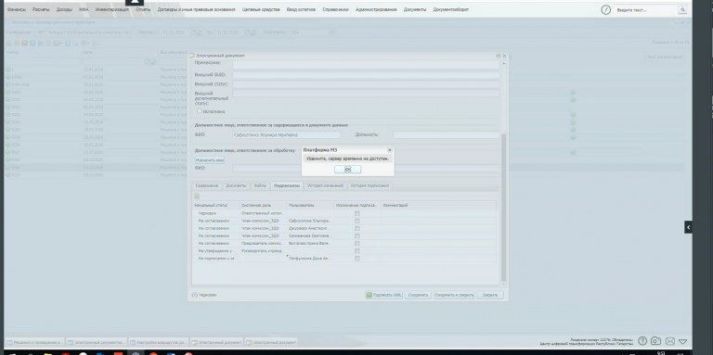Click the Примечание input field

click(366, 64)
